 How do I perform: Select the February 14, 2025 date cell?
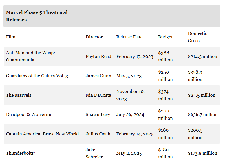[135, 134]
